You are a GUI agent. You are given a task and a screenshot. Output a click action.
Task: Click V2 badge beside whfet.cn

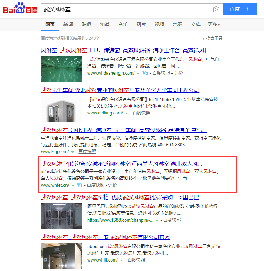point(80,185)
